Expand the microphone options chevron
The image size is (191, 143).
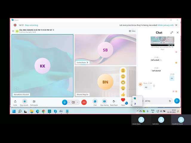click(69, 102)
